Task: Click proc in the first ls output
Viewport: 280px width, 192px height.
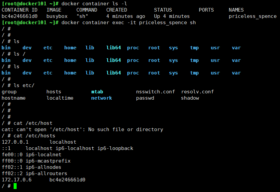Action: point(133,48)
